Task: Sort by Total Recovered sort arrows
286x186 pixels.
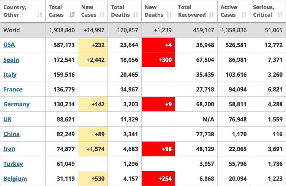Action: pos(212,15)
